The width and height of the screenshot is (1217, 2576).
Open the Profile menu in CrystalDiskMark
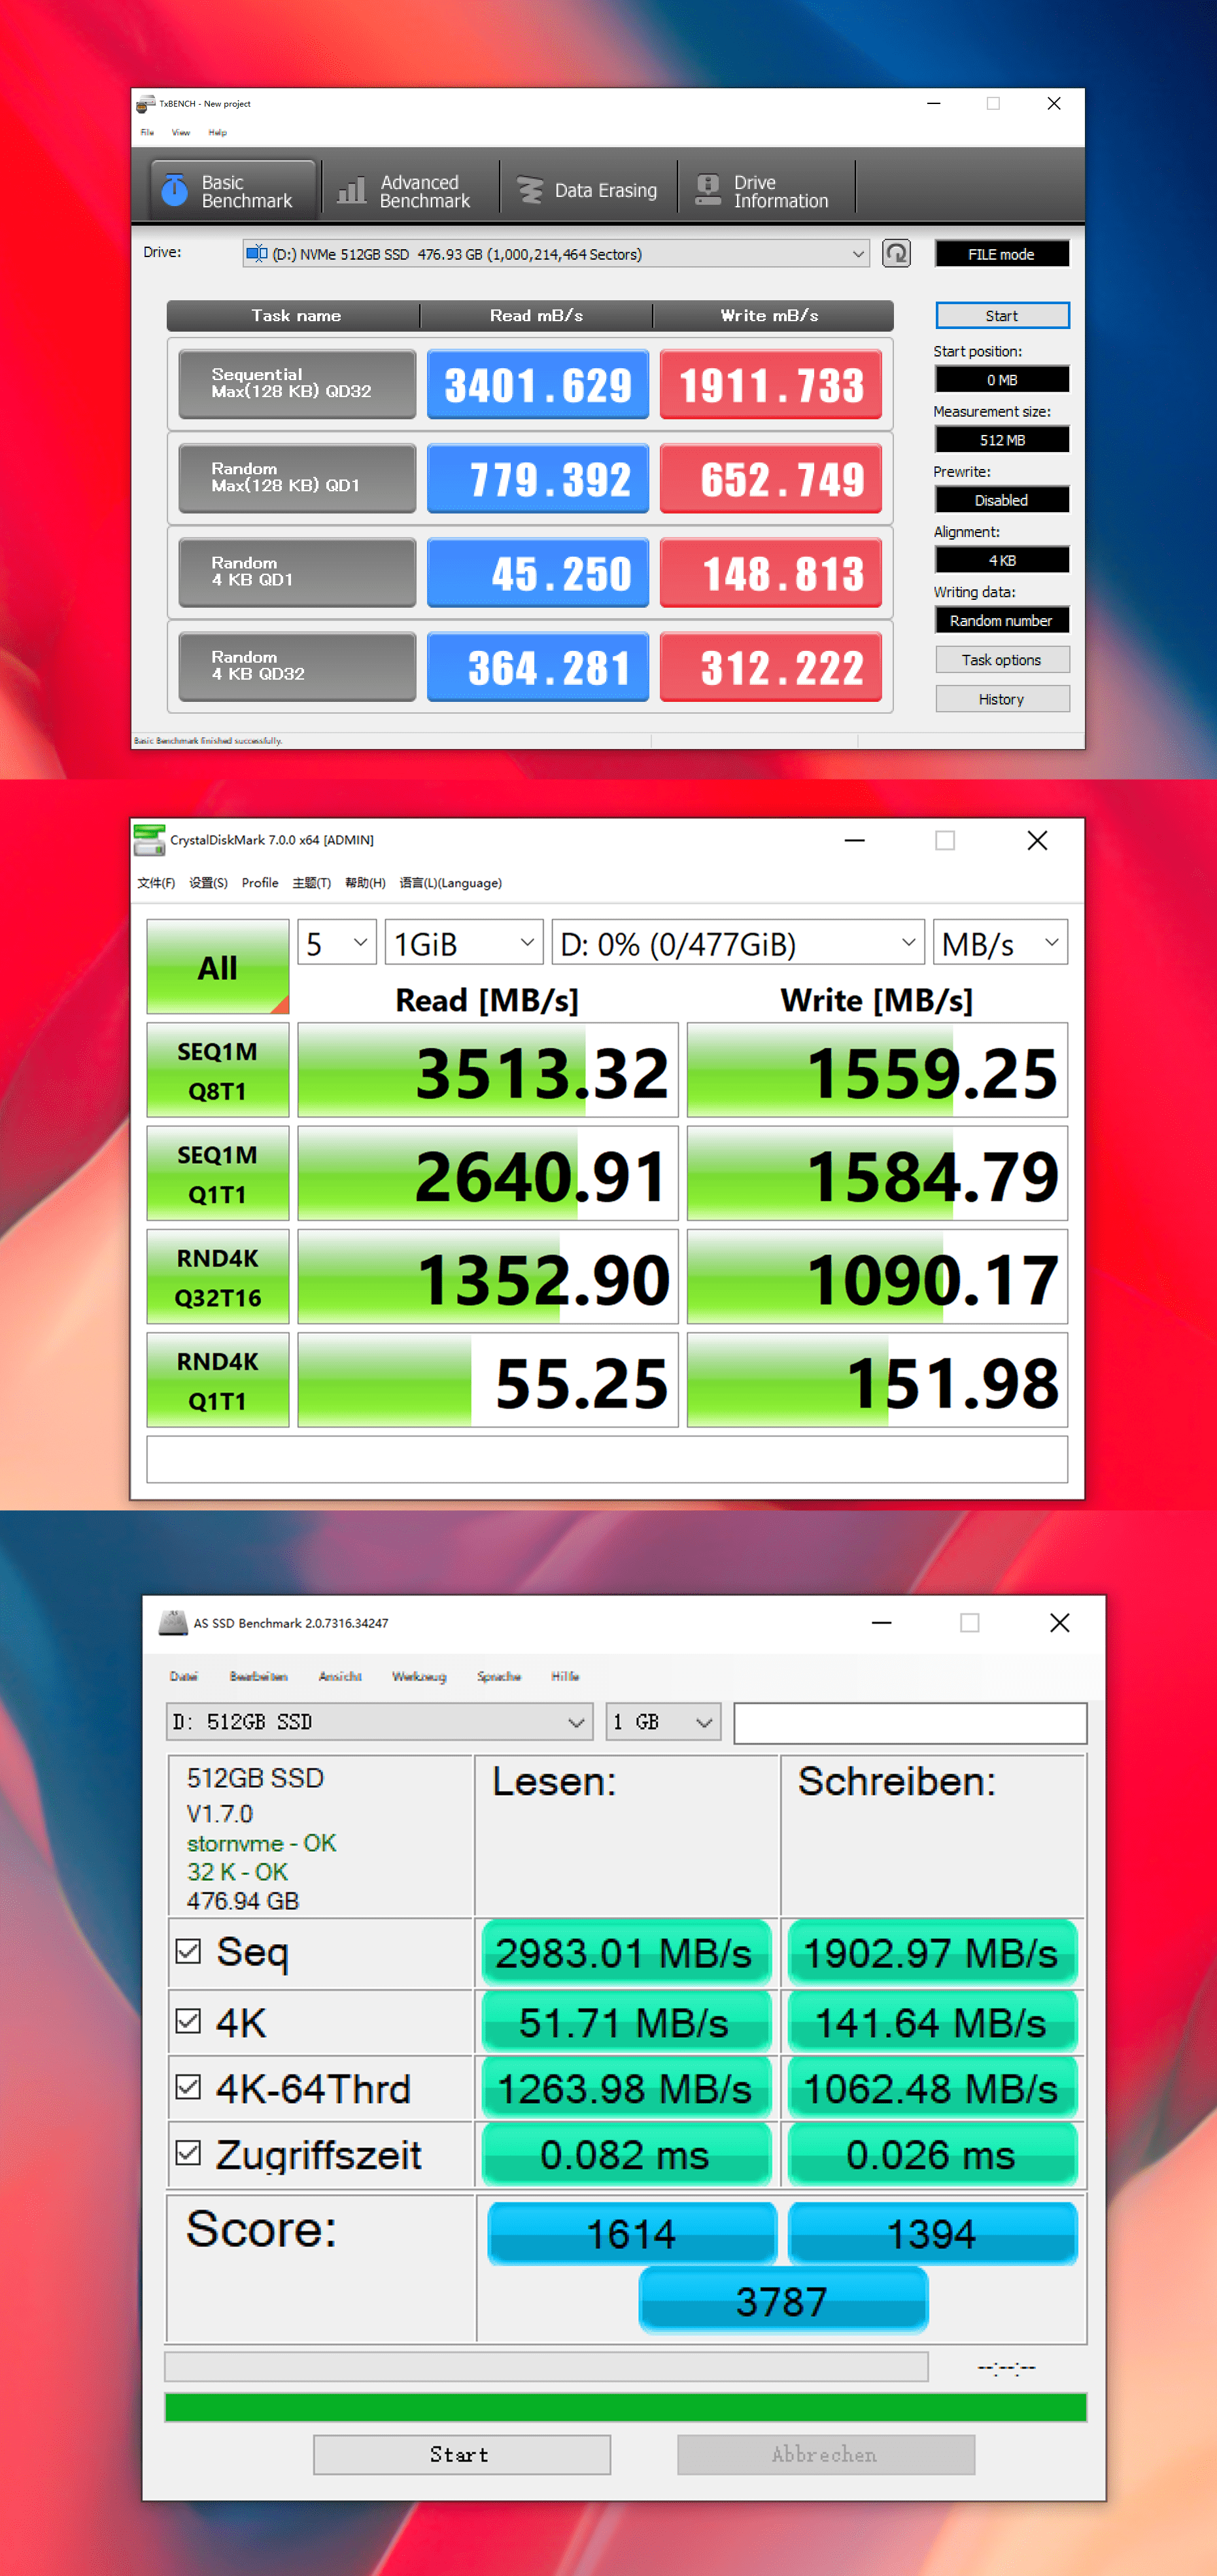tap(260, 883)
